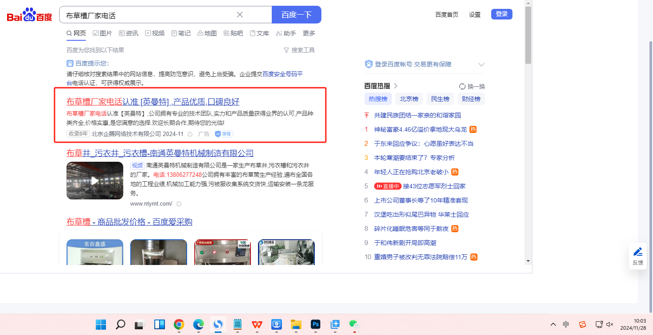Clear the search box with X icon
Viewport: 653px width, 335px height.
(x=240, y=15)
